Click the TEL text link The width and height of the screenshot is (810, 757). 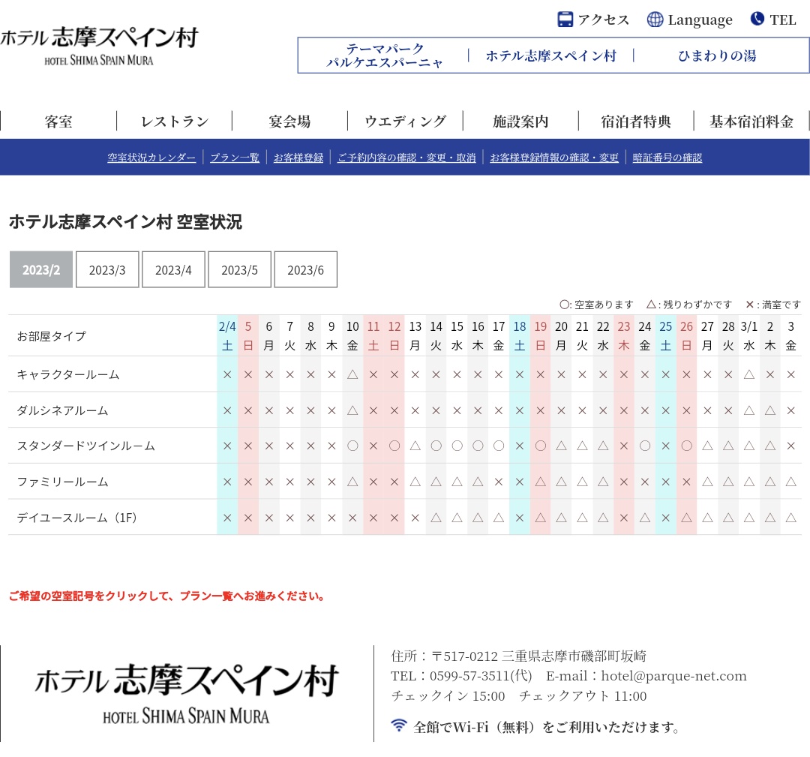click(x=782, y=20)
